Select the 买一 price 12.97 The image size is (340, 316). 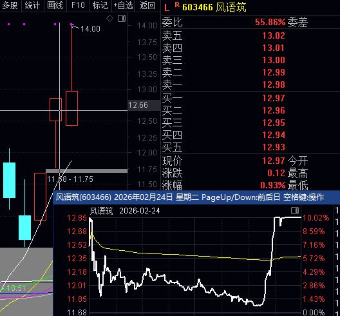(274, 98)
